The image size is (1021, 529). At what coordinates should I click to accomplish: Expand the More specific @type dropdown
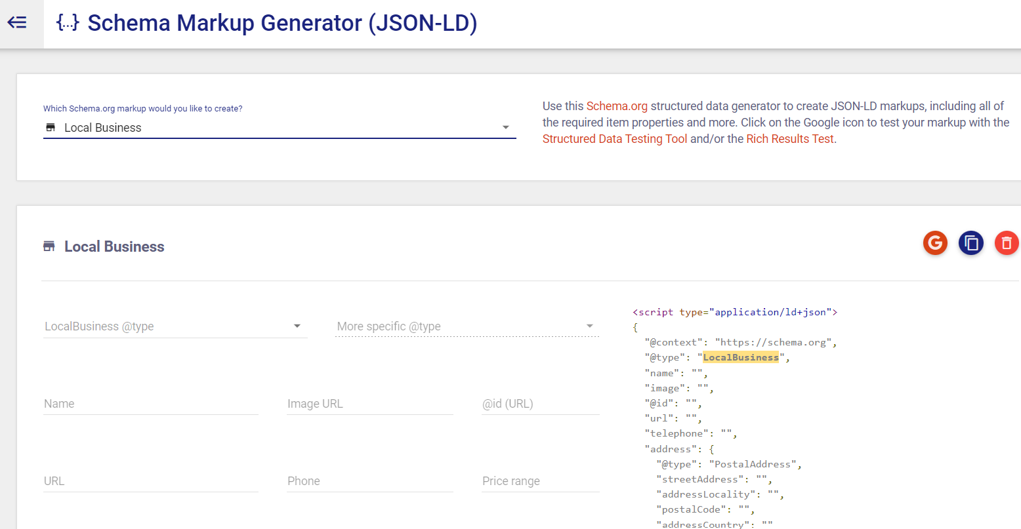pos(467,326)
